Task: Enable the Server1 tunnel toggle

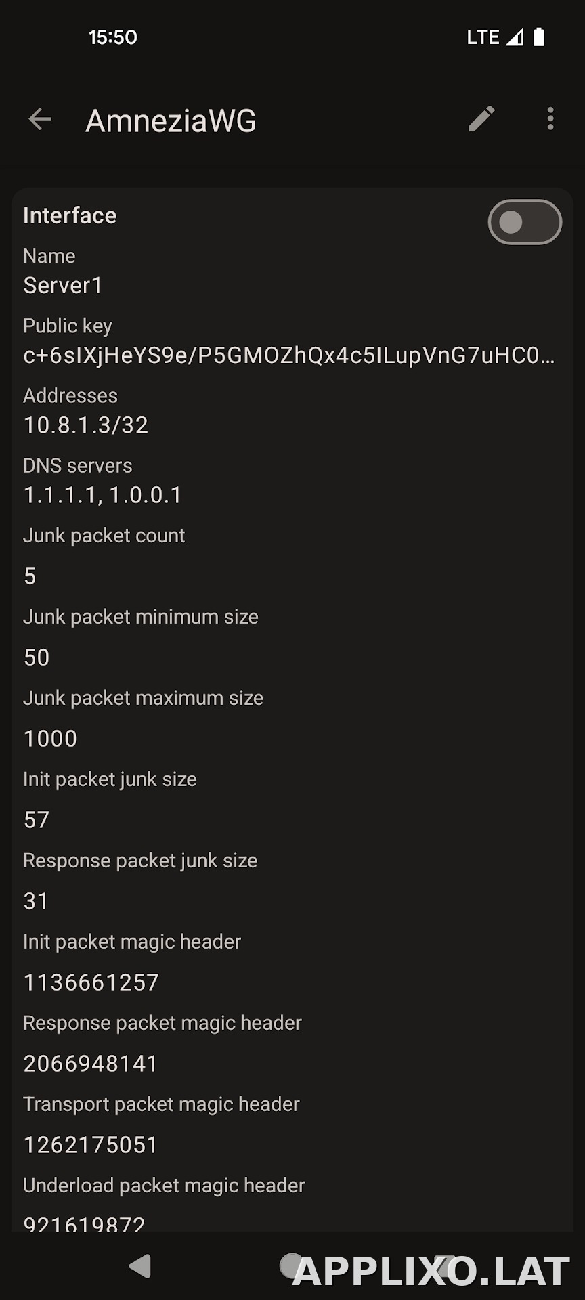Action: coord(525,222)
